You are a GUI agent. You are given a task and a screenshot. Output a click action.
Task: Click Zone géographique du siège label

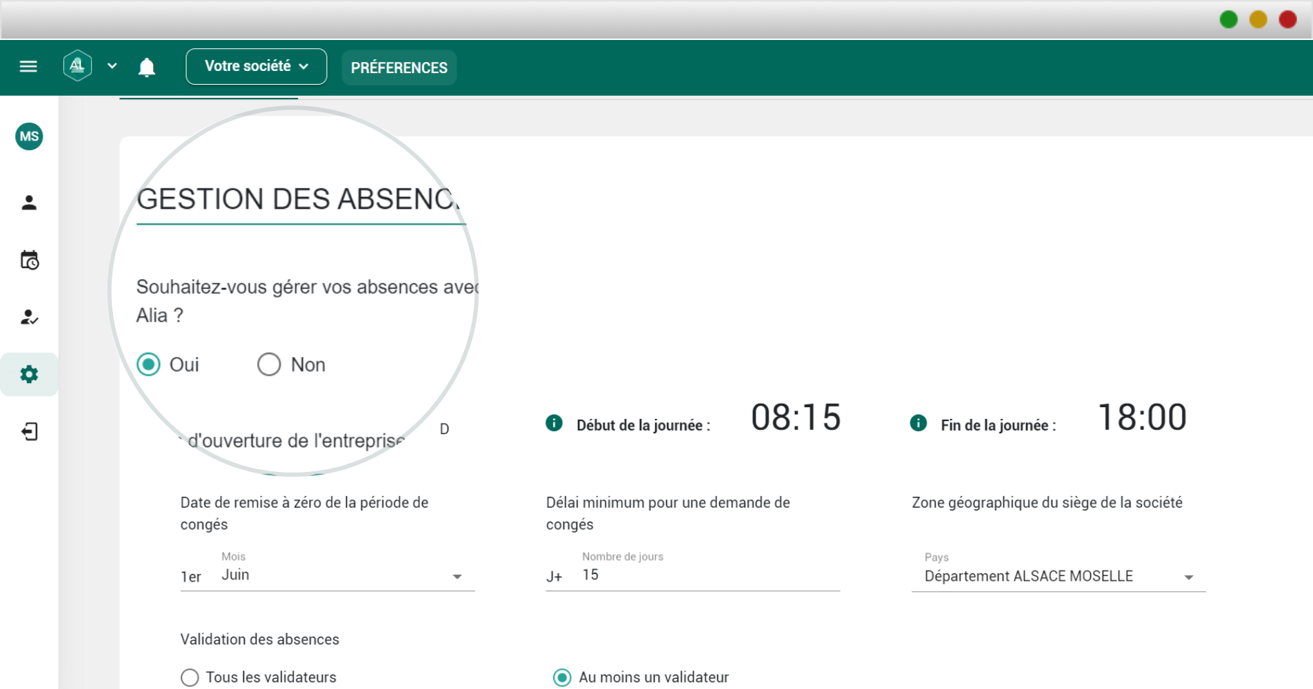tap(1047, 503)
